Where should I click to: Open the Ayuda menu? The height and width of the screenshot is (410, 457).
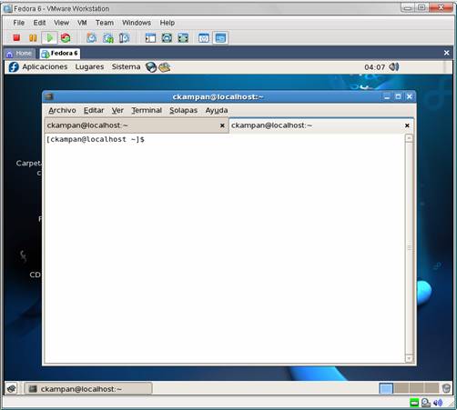[x=217, y=110]
